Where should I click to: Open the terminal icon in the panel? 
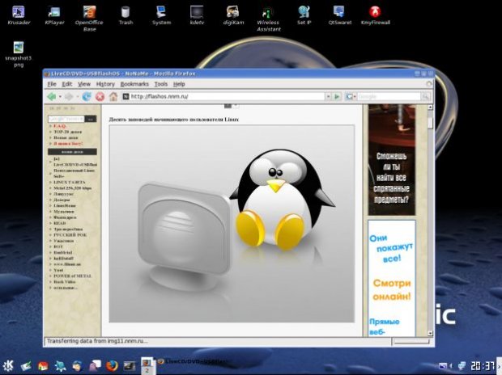tap(130, 365)
